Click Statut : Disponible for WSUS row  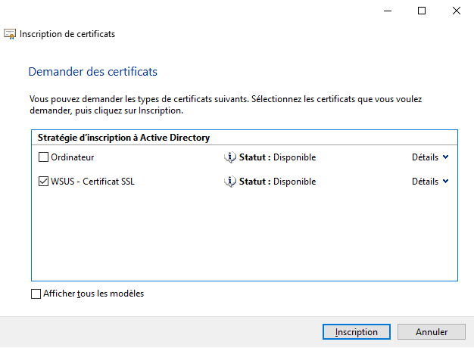pyautogui.click(x=277, y=182)
